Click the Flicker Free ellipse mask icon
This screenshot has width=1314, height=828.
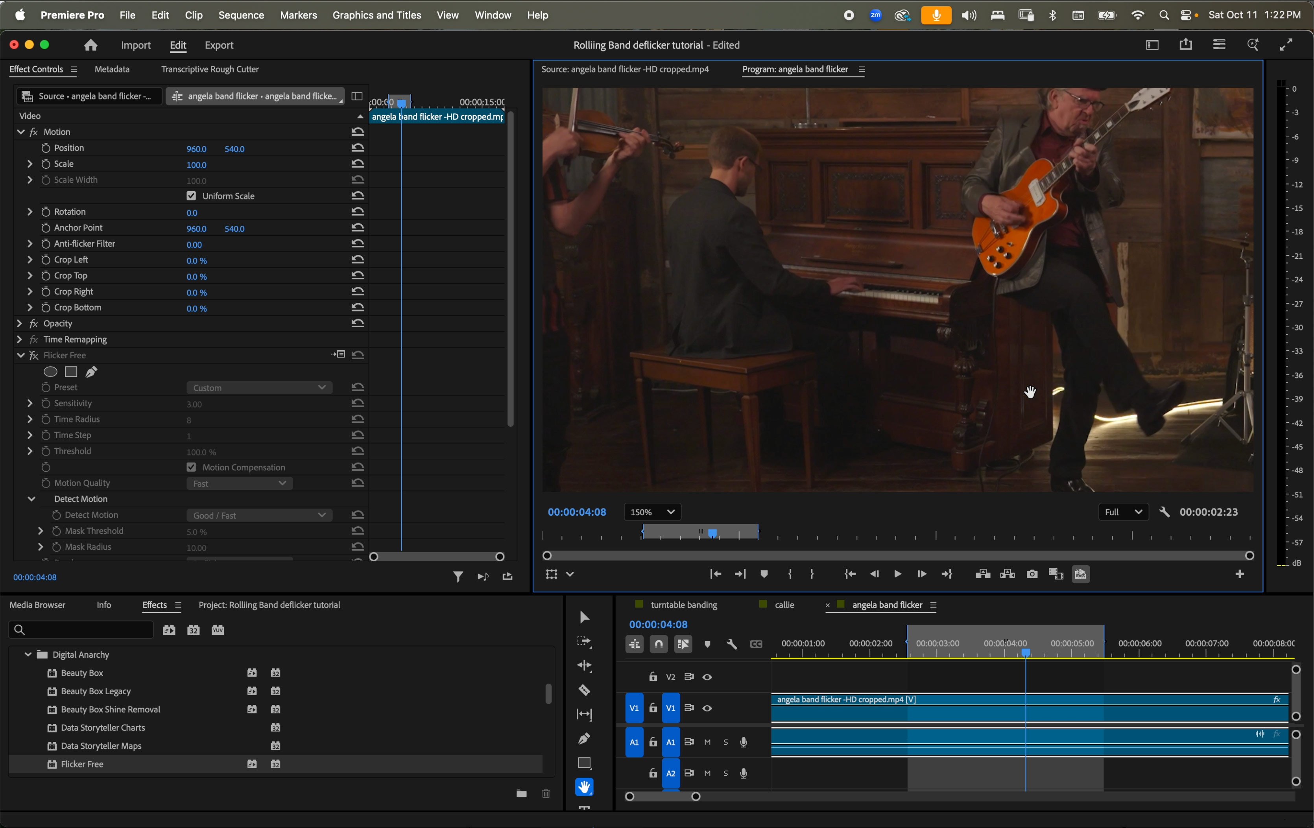click(x=50, y=372)
